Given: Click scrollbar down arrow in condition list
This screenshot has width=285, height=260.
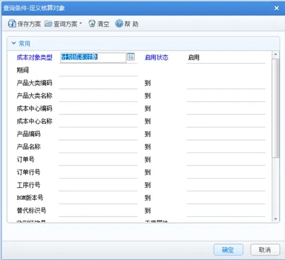Looking at the screenshot, I should [x=276, y=219].
